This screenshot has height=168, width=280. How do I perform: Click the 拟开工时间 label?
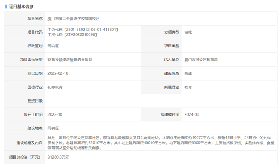(33, 115)
